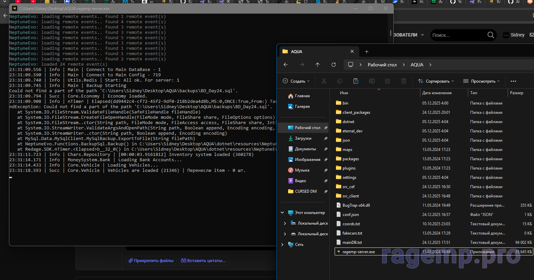Click the Paste icon in Explorer toolbar
Viewport: 534px width, 280px height.
[x=356, y=81]
